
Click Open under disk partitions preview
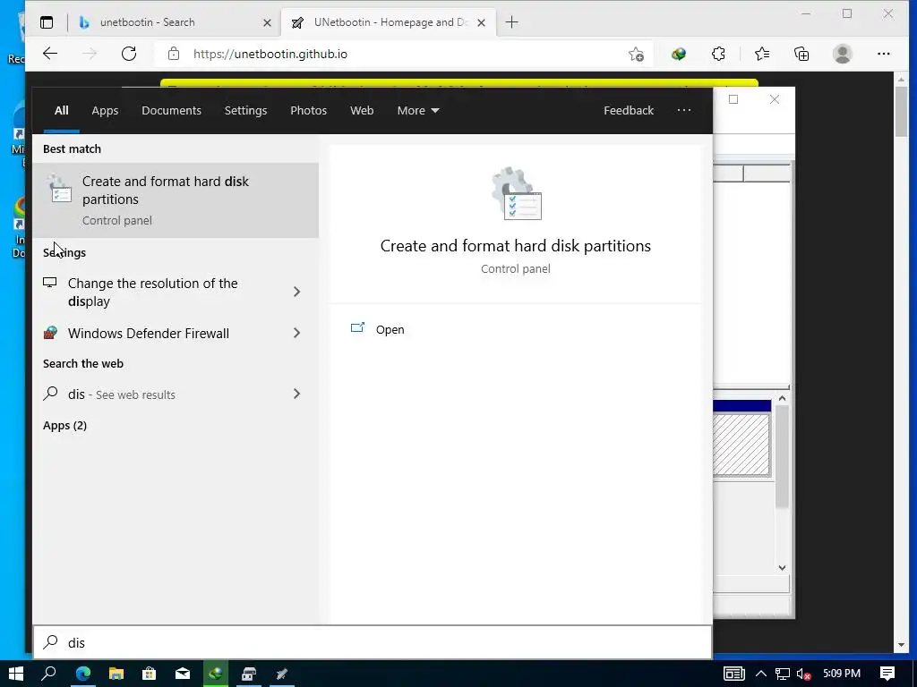click(390, 329)
